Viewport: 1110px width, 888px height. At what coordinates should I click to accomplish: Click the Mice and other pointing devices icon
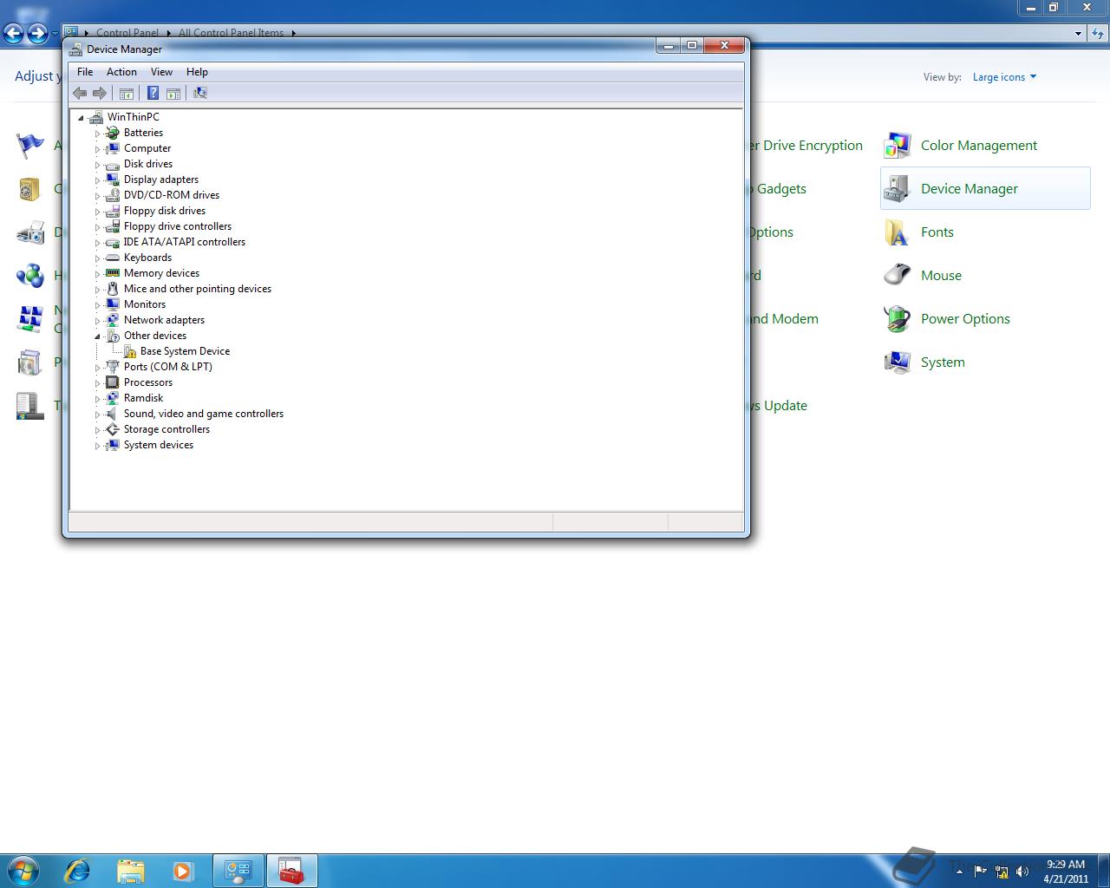point(112,289)
